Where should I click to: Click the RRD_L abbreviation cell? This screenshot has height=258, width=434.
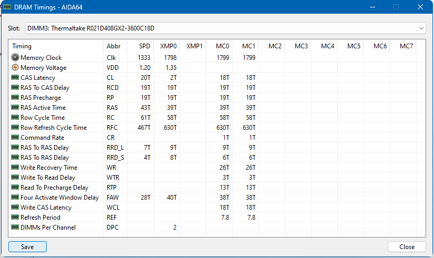(115, 148)
